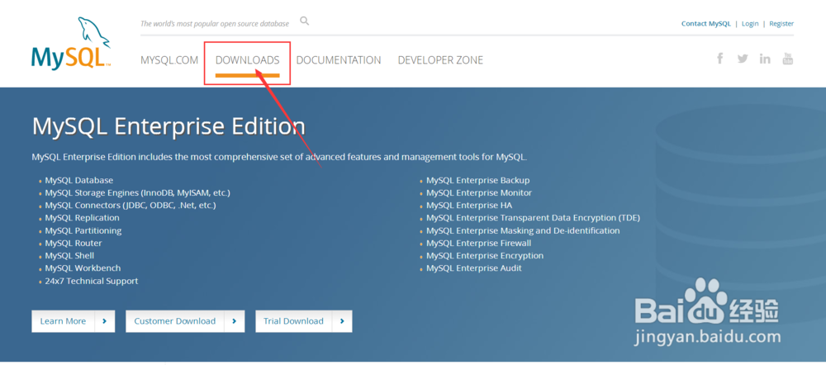Click MySQL Connectors list item
The height and width of the screenshot is (365, 826).
[x=131, y=205]
